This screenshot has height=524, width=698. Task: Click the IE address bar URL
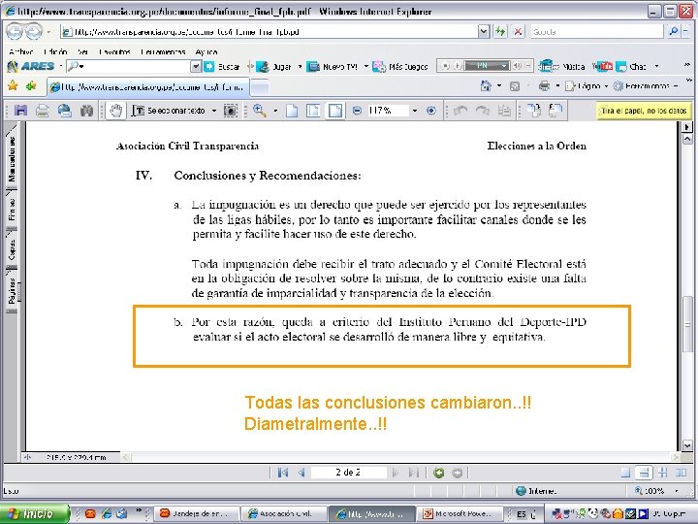(269, 32)
